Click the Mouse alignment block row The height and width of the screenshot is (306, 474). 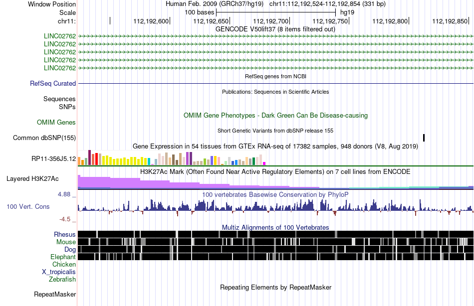coord(276,242)
